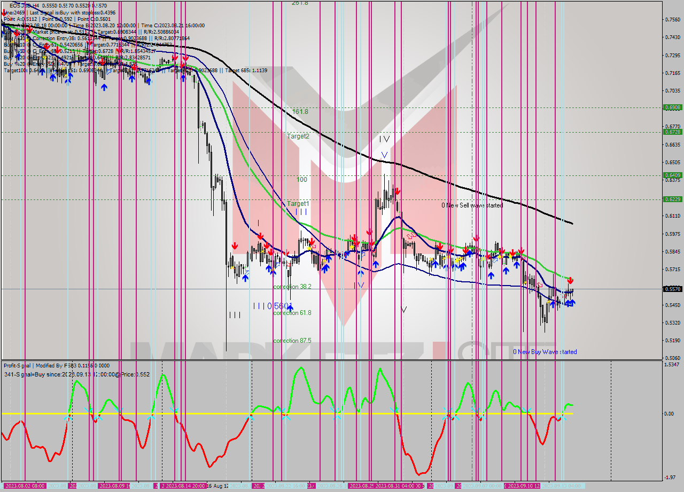Click the 'correction 61.8' label
The image size is (684, 492).
pyautogui.click(x=292, y=313)
